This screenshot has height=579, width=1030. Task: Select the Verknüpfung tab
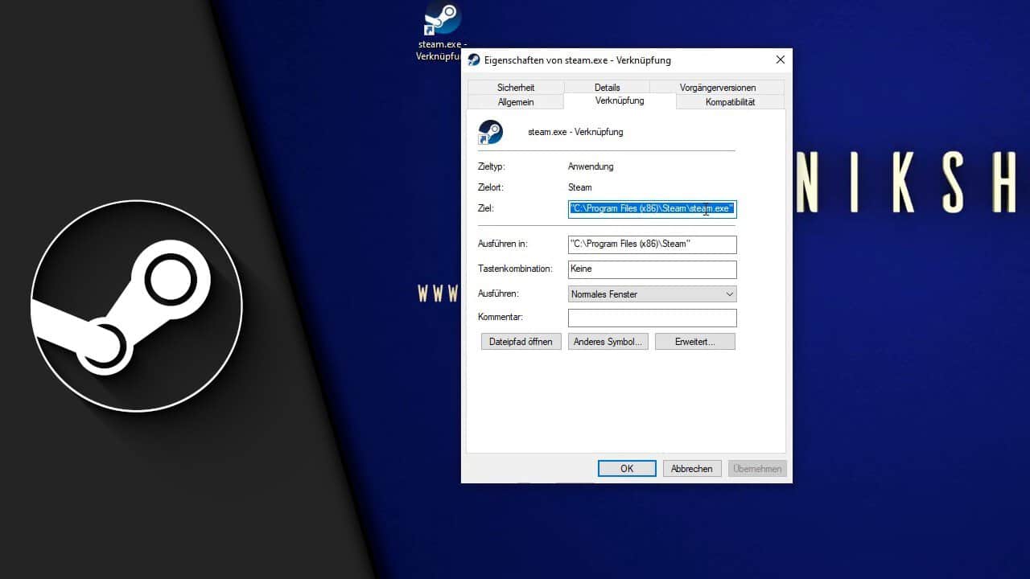(x=620, y=101)
